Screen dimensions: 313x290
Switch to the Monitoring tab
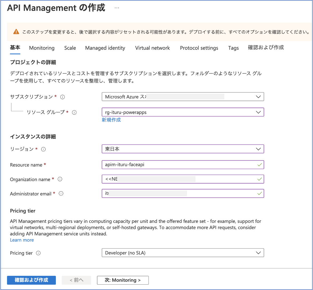click(x=42, y=48)
